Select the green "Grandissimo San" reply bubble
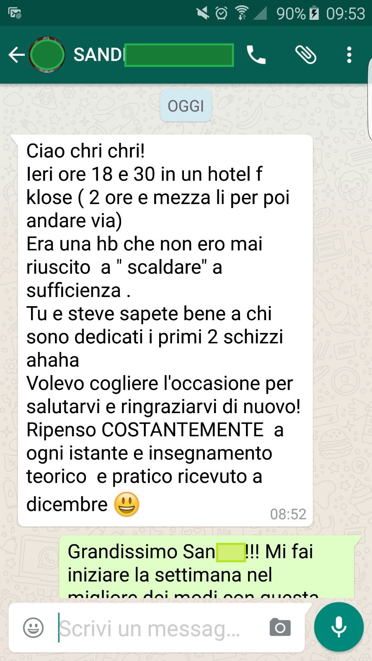Image resolution: width=372 pixels, height=661 pixels. [207, 567]
